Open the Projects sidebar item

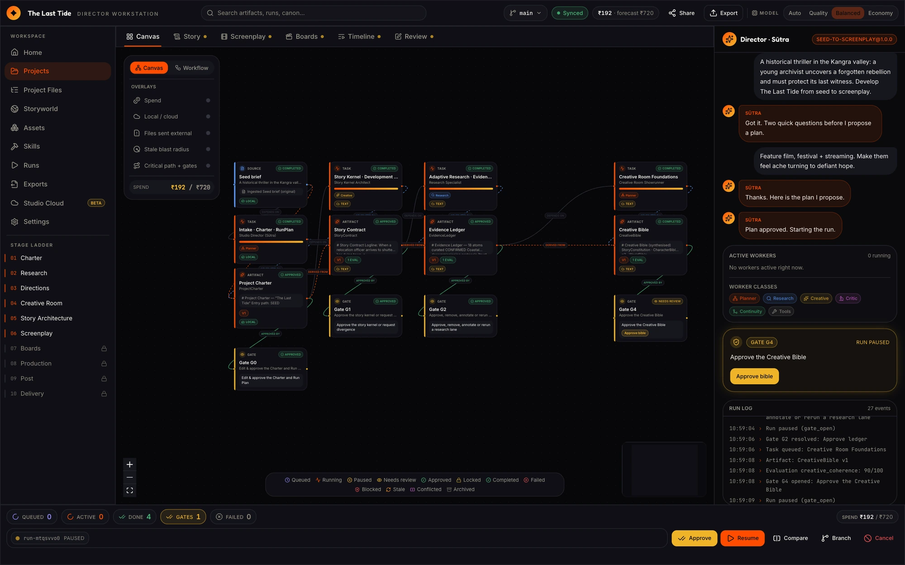(57, 71)
